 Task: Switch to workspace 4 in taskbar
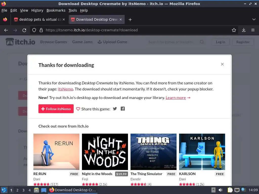pyautogui.click(x=29, y=190)
